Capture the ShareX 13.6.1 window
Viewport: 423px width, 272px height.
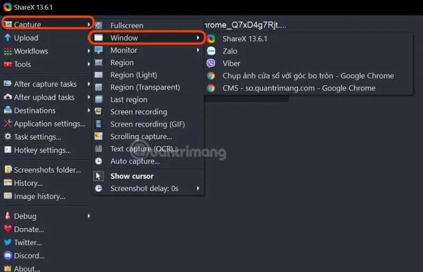pyautogui.click(x=309, y=39)
